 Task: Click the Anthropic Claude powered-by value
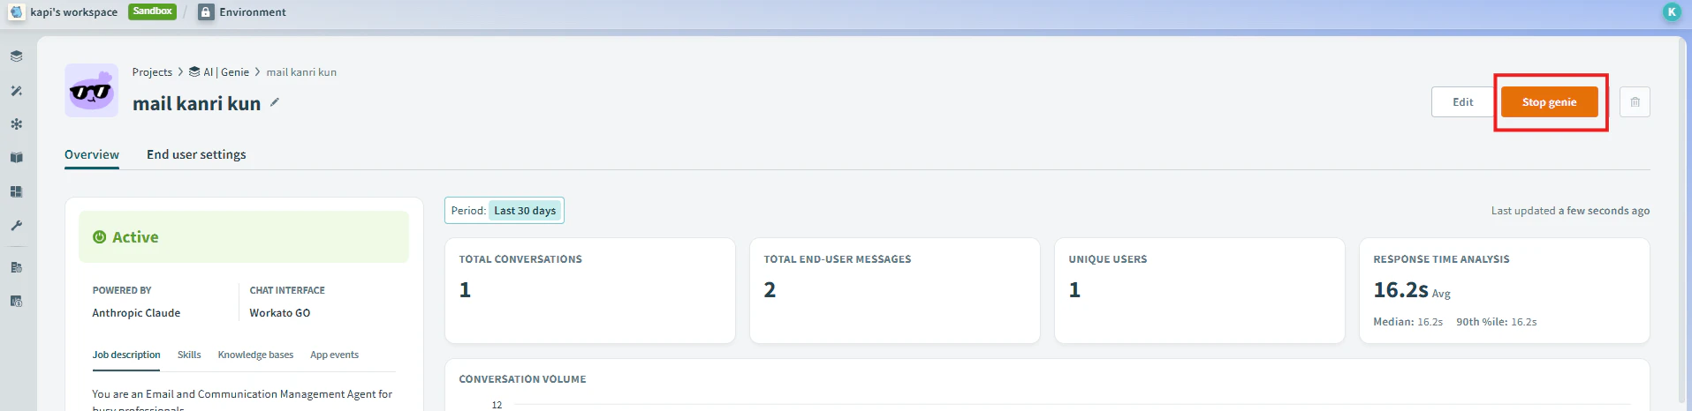[136, 313]
